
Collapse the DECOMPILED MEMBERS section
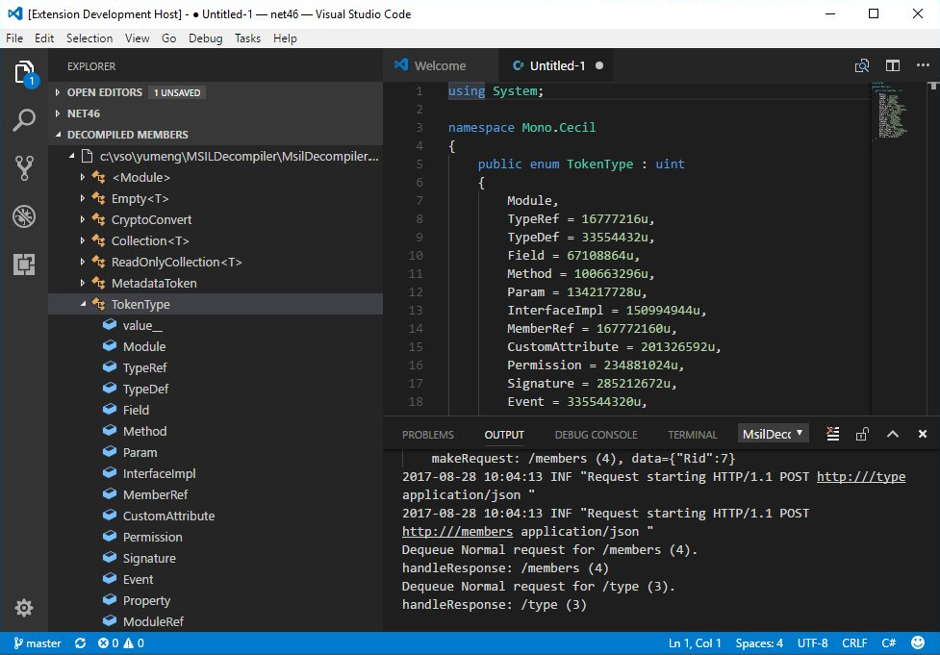pyautogui.click(x=58, y=135)
